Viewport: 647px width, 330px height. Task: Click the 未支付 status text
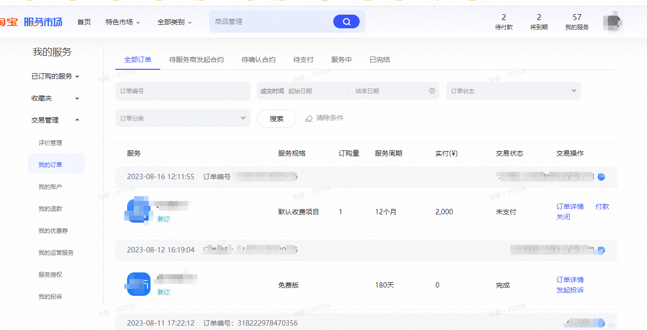[x=506, y=212]
